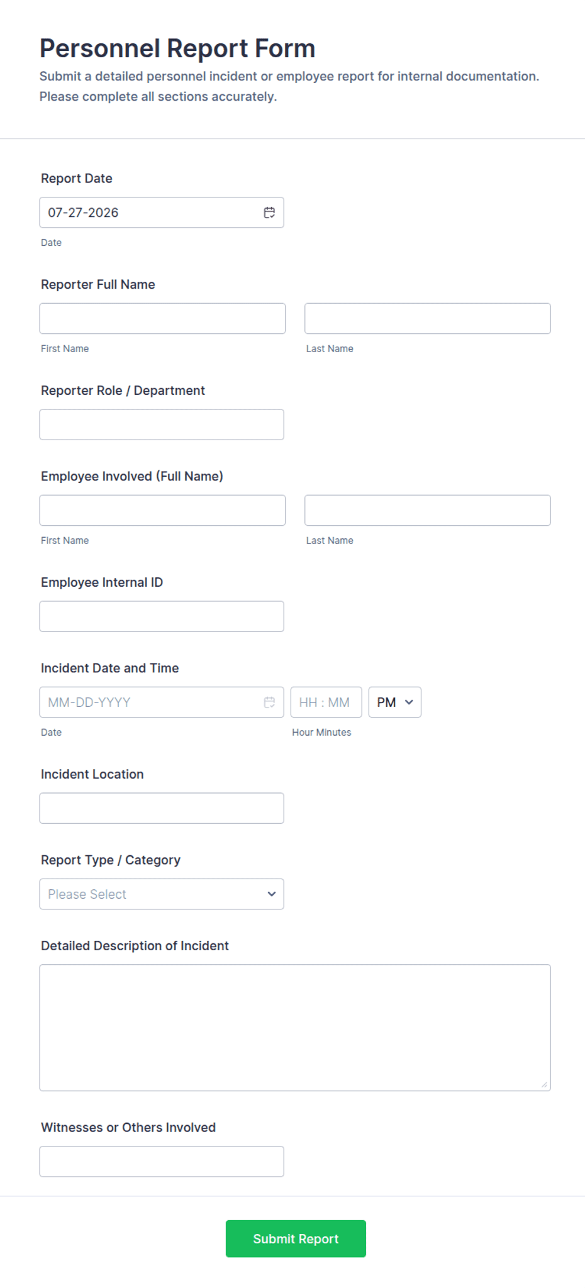Click the textarea resize handle corner
The image size is (585, 1288).
coord(544,1084)
